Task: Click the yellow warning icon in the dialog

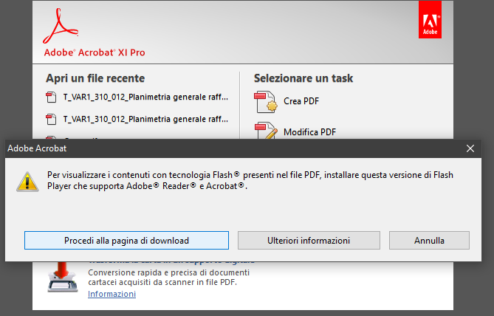Action: [27, 181]
